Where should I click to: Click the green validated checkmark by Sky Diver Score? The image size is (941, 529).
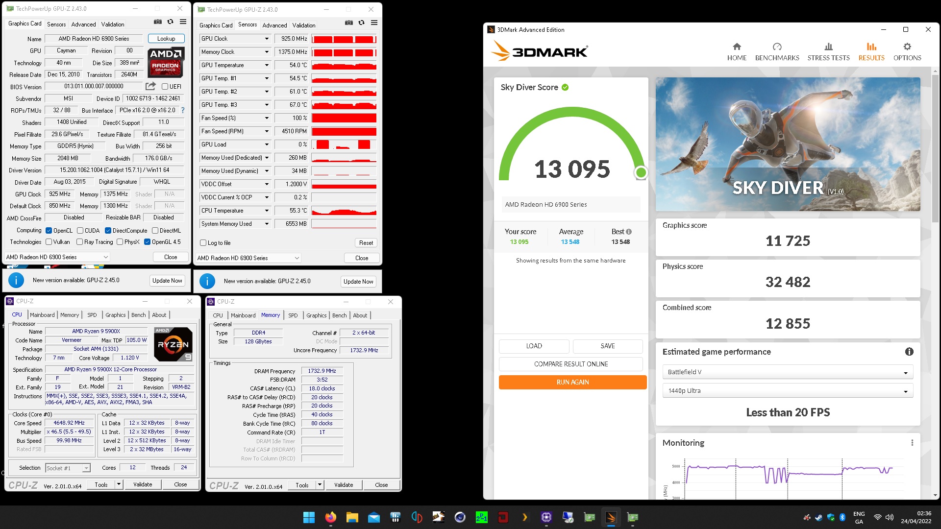tap(565, 87)
